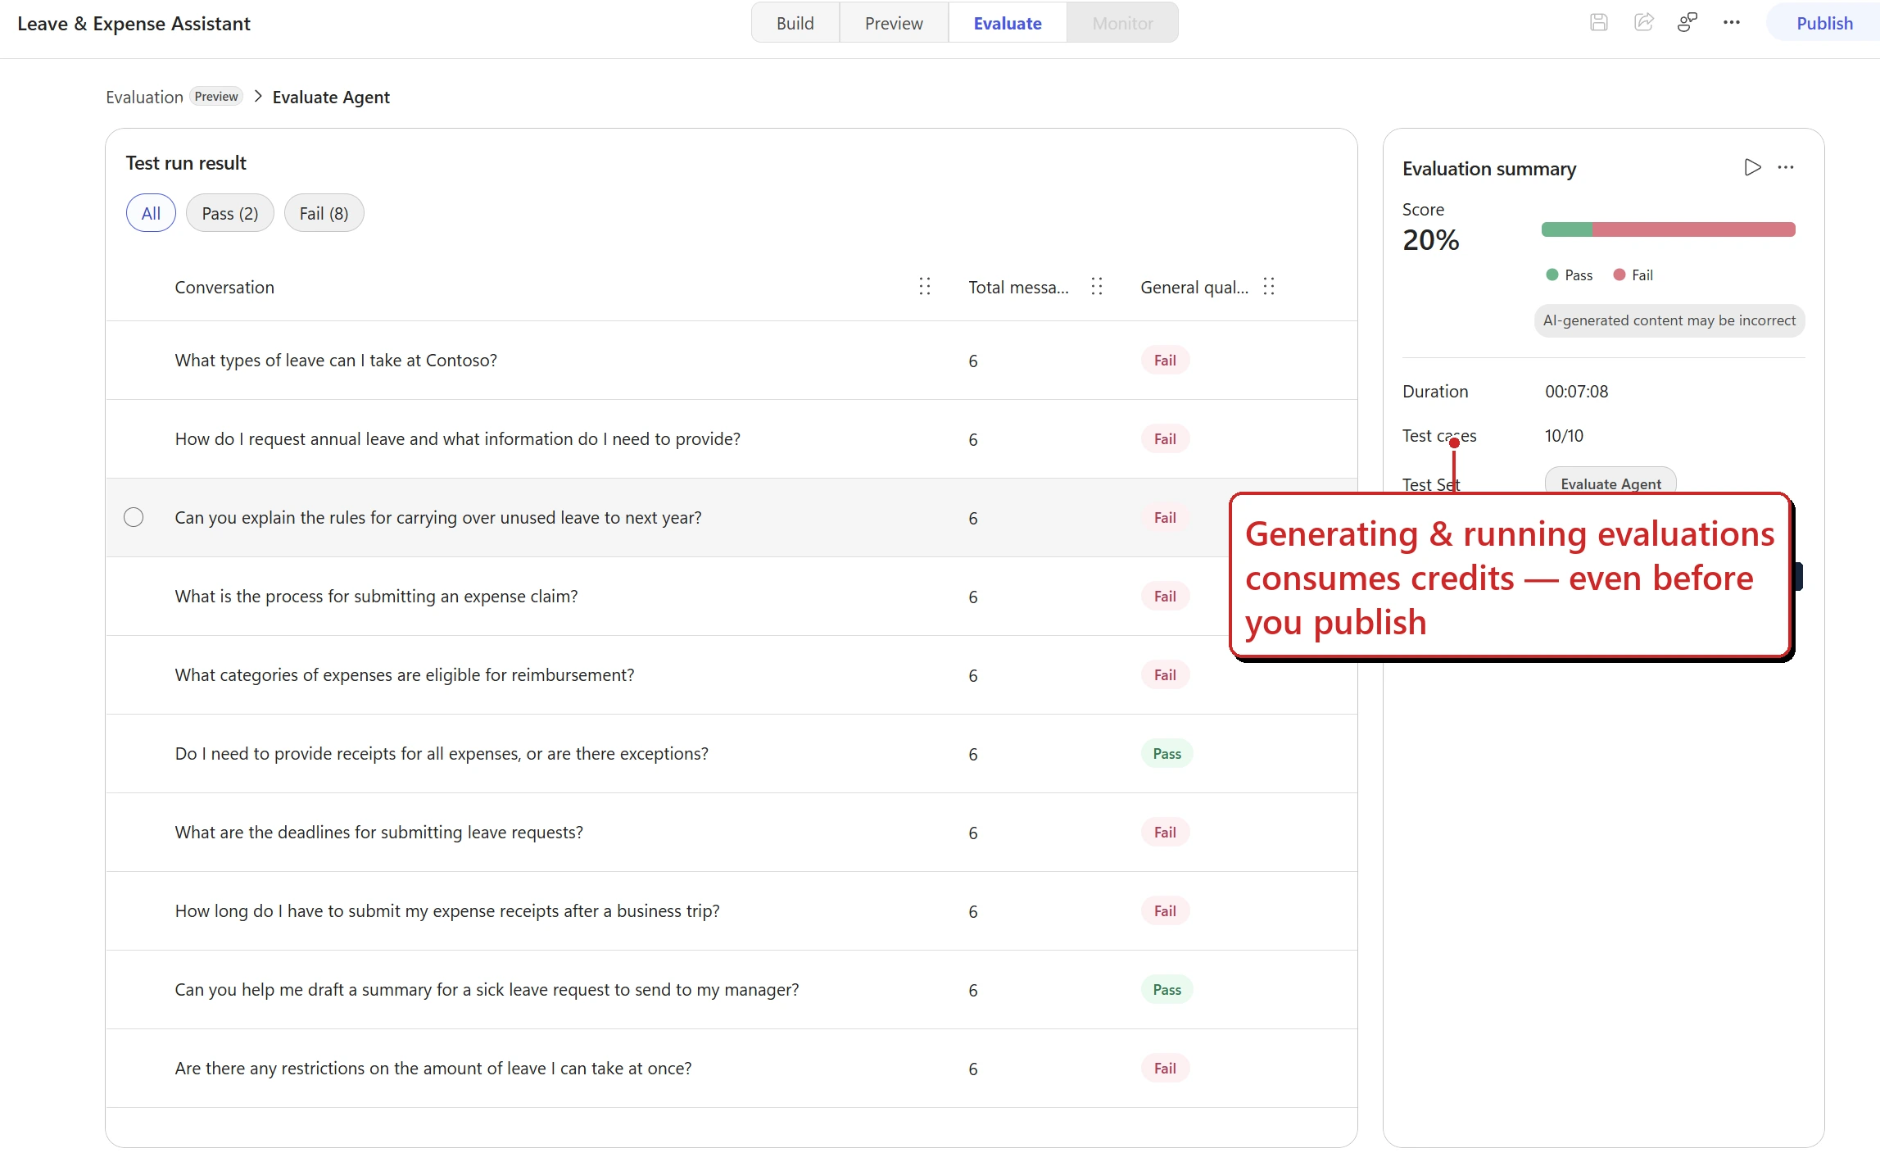Click the AI-generated content may be incorrect notice

tap(1669, 320)
